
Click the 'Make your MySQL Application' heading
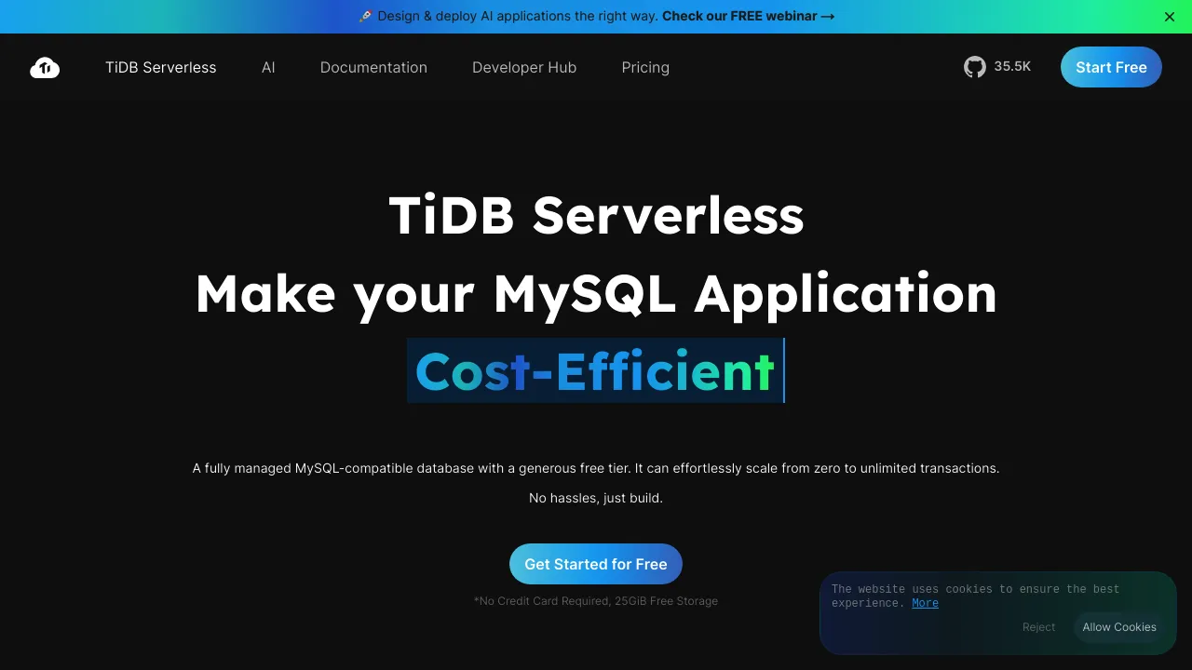point(596,294)
